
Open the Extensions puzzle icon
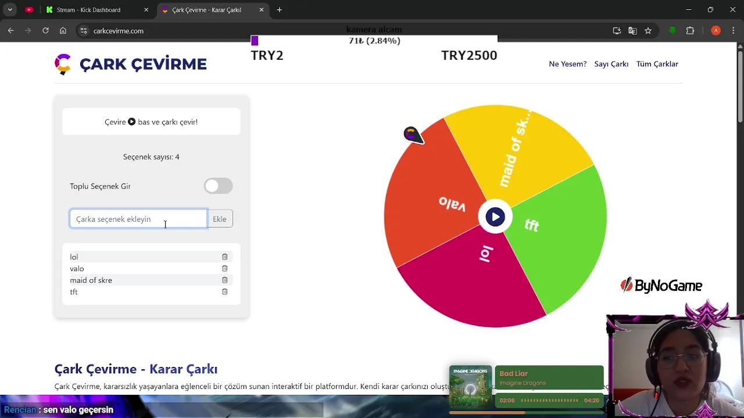click(691, 31)
